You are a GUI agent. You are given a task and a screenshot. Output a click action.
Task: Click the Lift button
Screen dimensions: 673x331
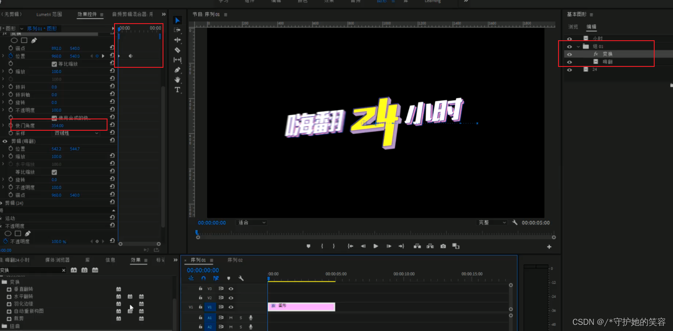[417, 246]
